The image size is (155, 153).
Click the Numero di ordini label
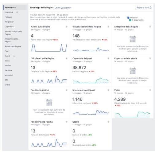[80, 135]
